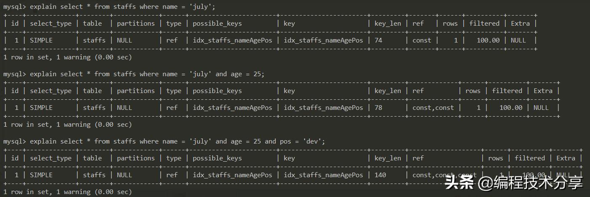This screenshot has width=590, height=197.
Task: Click 'rows' header in the third result table
Action: pos(495,158)
